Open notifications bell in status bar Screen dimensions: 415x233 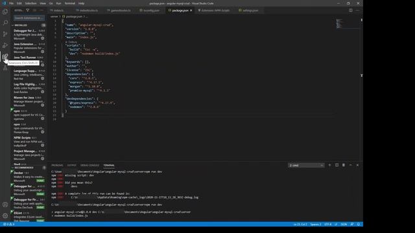tap(359, 225)
